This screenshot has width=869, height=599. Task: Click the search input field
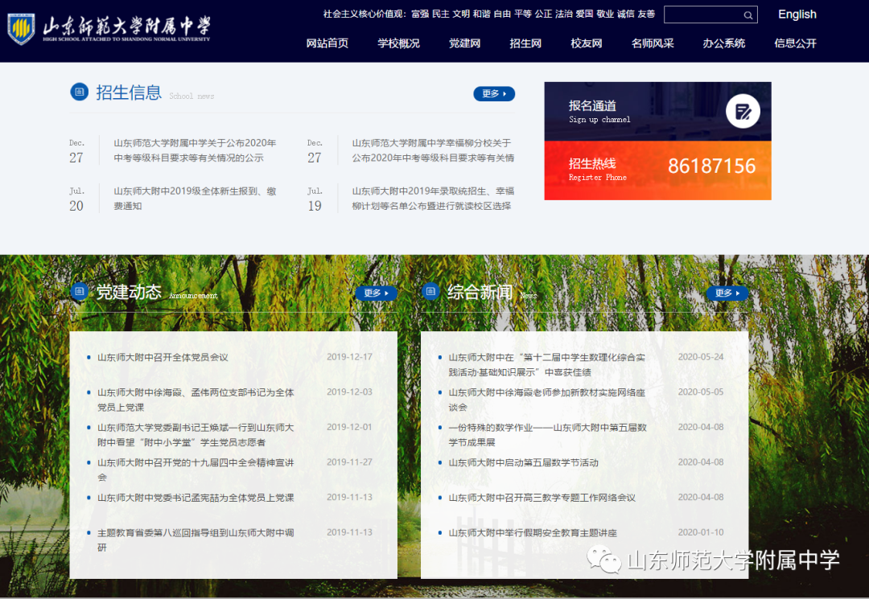pyautogui.click(x=702, y=15)
